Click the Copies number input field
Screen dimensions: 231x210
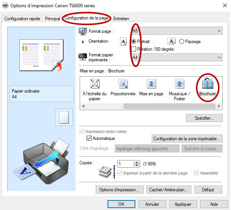point(126,164)
